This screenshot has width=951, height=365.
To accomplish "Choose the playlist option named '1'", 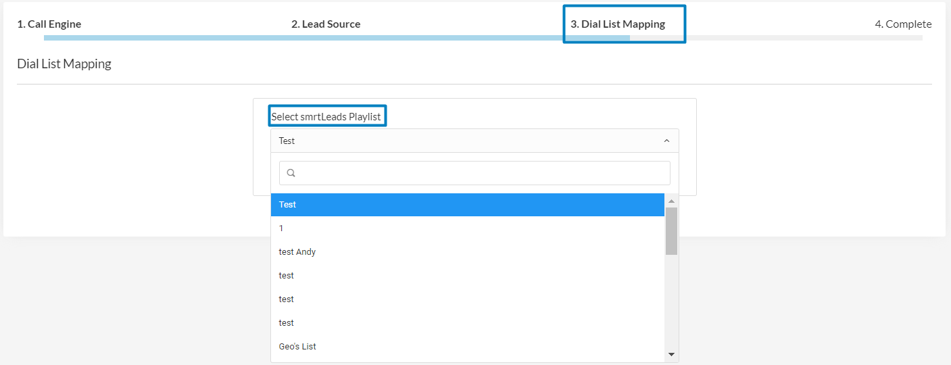I will [x=466, y=228].
